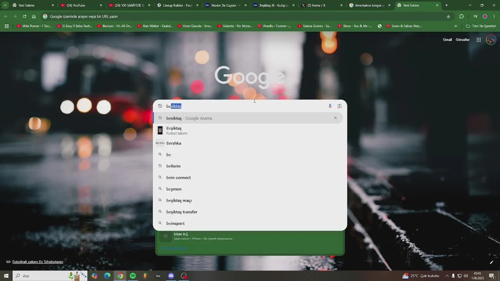Open the Snavs & Fabian Mazur bookmark

[x=404, y=26]
